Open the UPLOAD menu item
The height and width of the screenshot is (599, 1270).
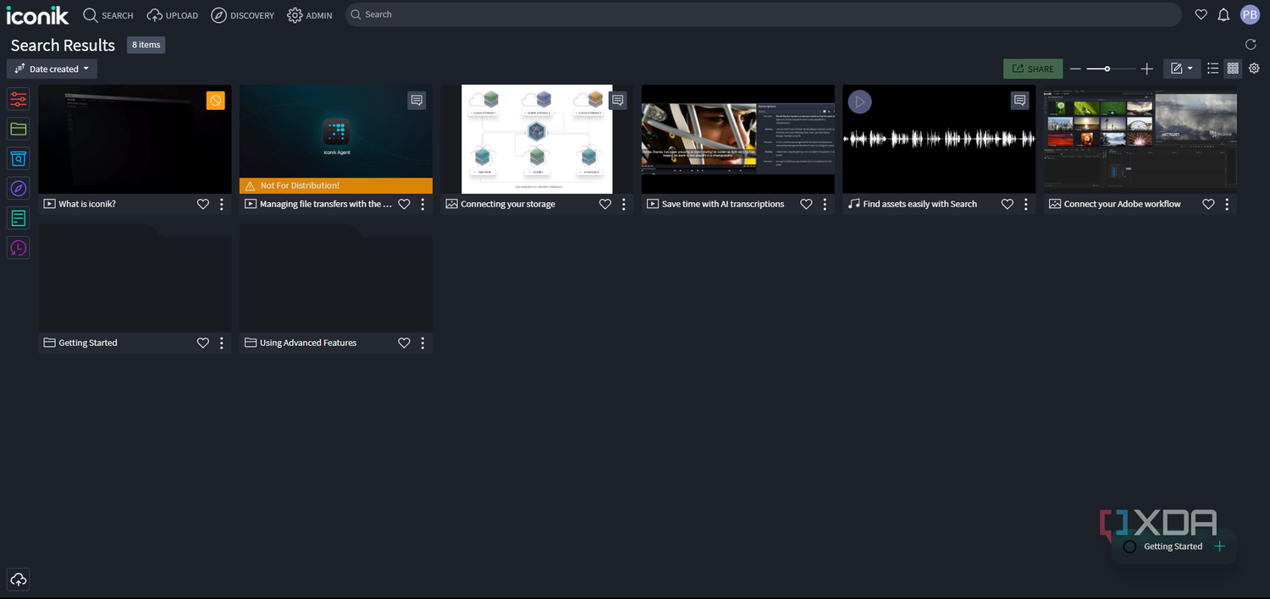173,14
